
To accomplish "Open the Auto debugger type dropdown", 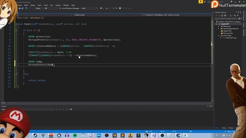I will point(90,8).
